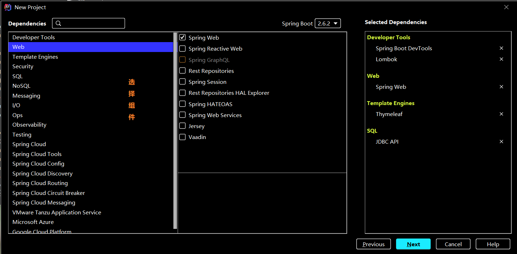Open the Testing category
The width and height of the screenshot is (517, 254).
pyautogui.click(x=91, y=134)
